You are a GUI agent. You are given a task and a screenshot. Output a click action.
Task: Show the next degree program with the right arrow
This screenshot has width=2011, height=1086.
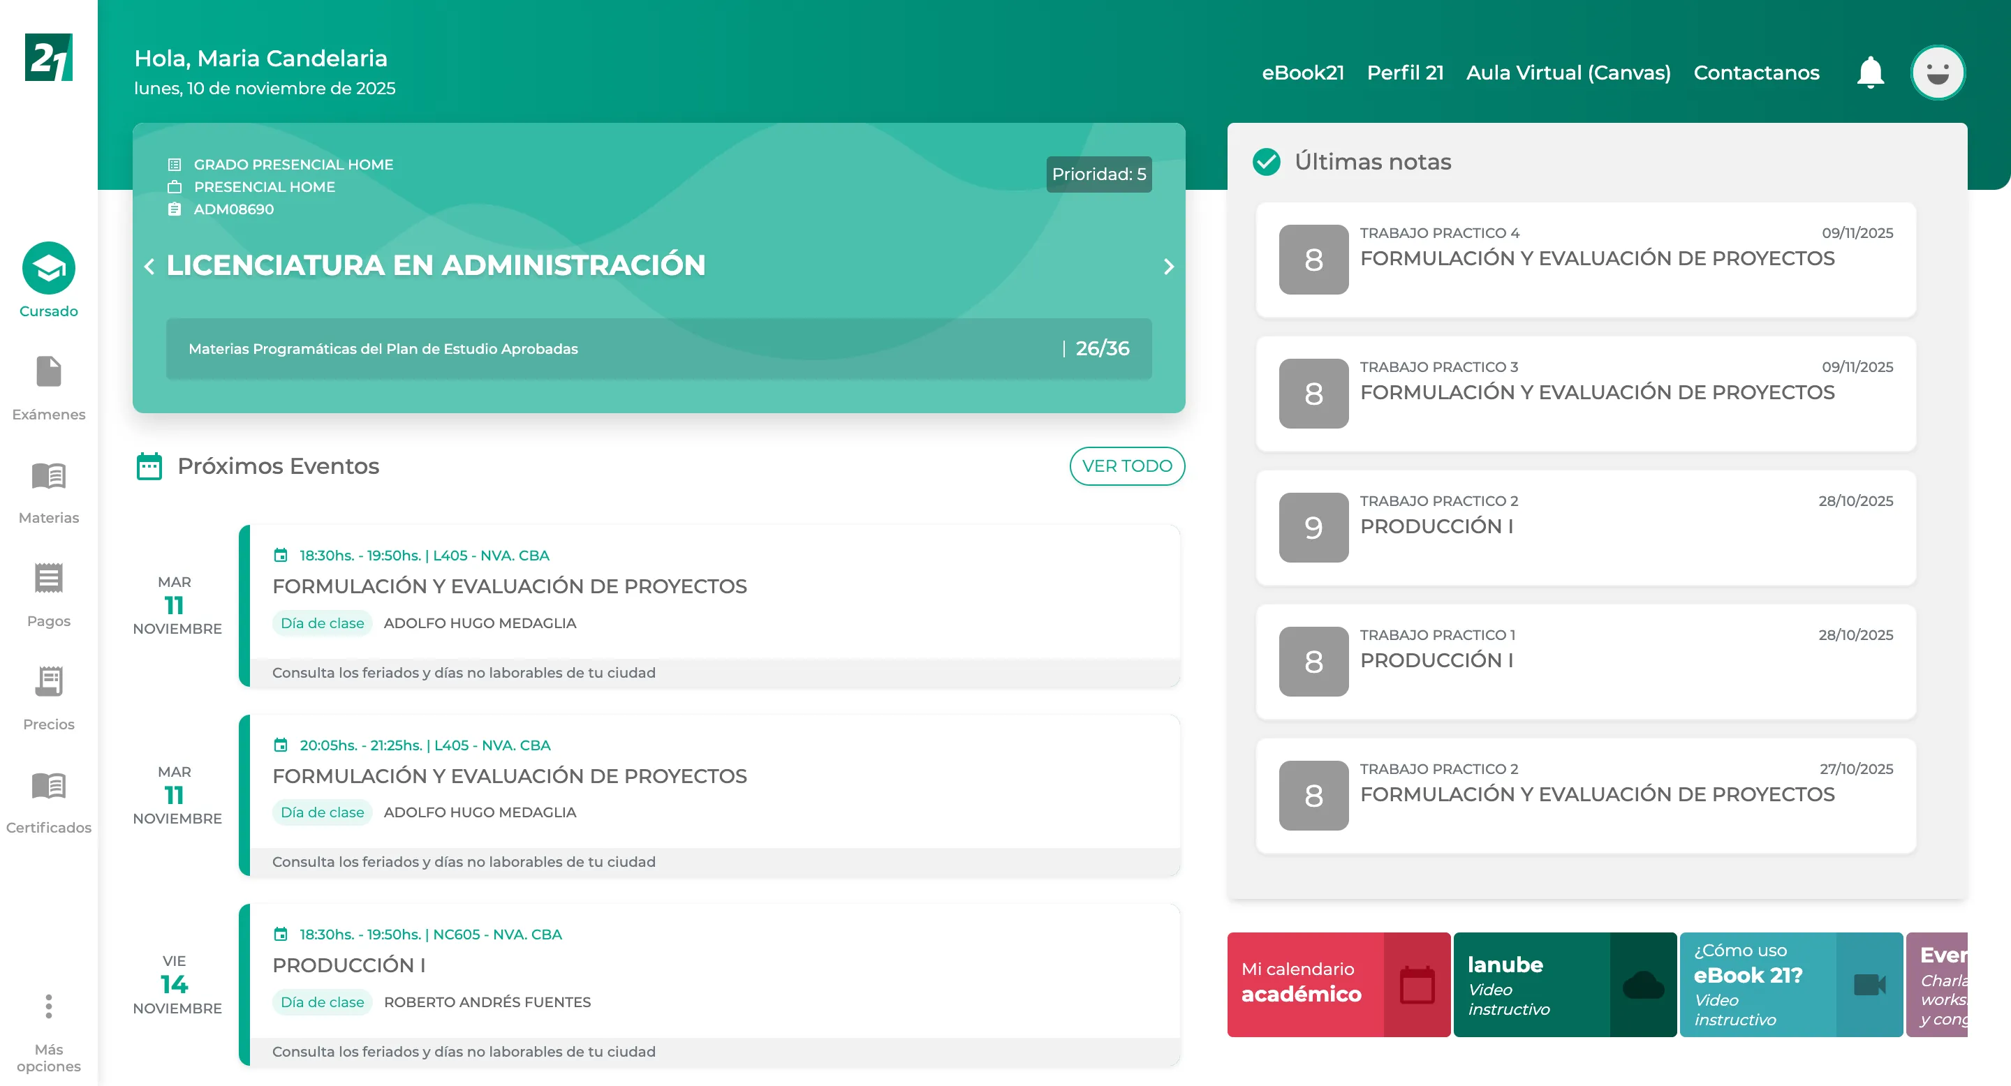[1169, 267]
